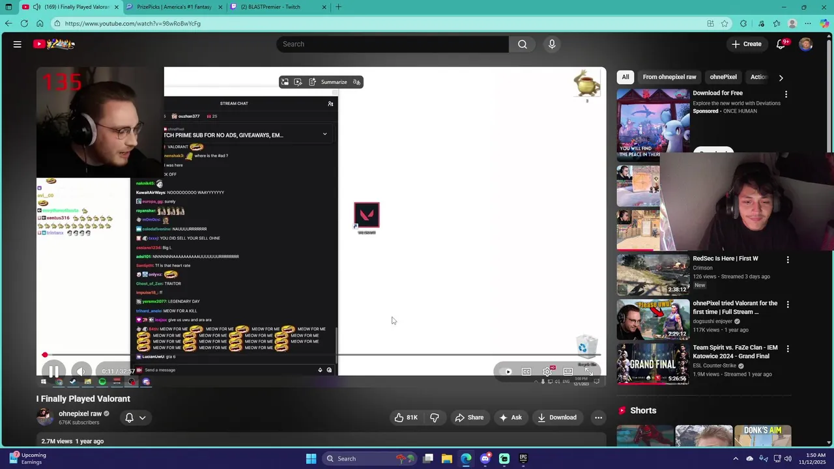Go to YouTube home via logo
Screen dimensions: 834x469
[55, 44]
